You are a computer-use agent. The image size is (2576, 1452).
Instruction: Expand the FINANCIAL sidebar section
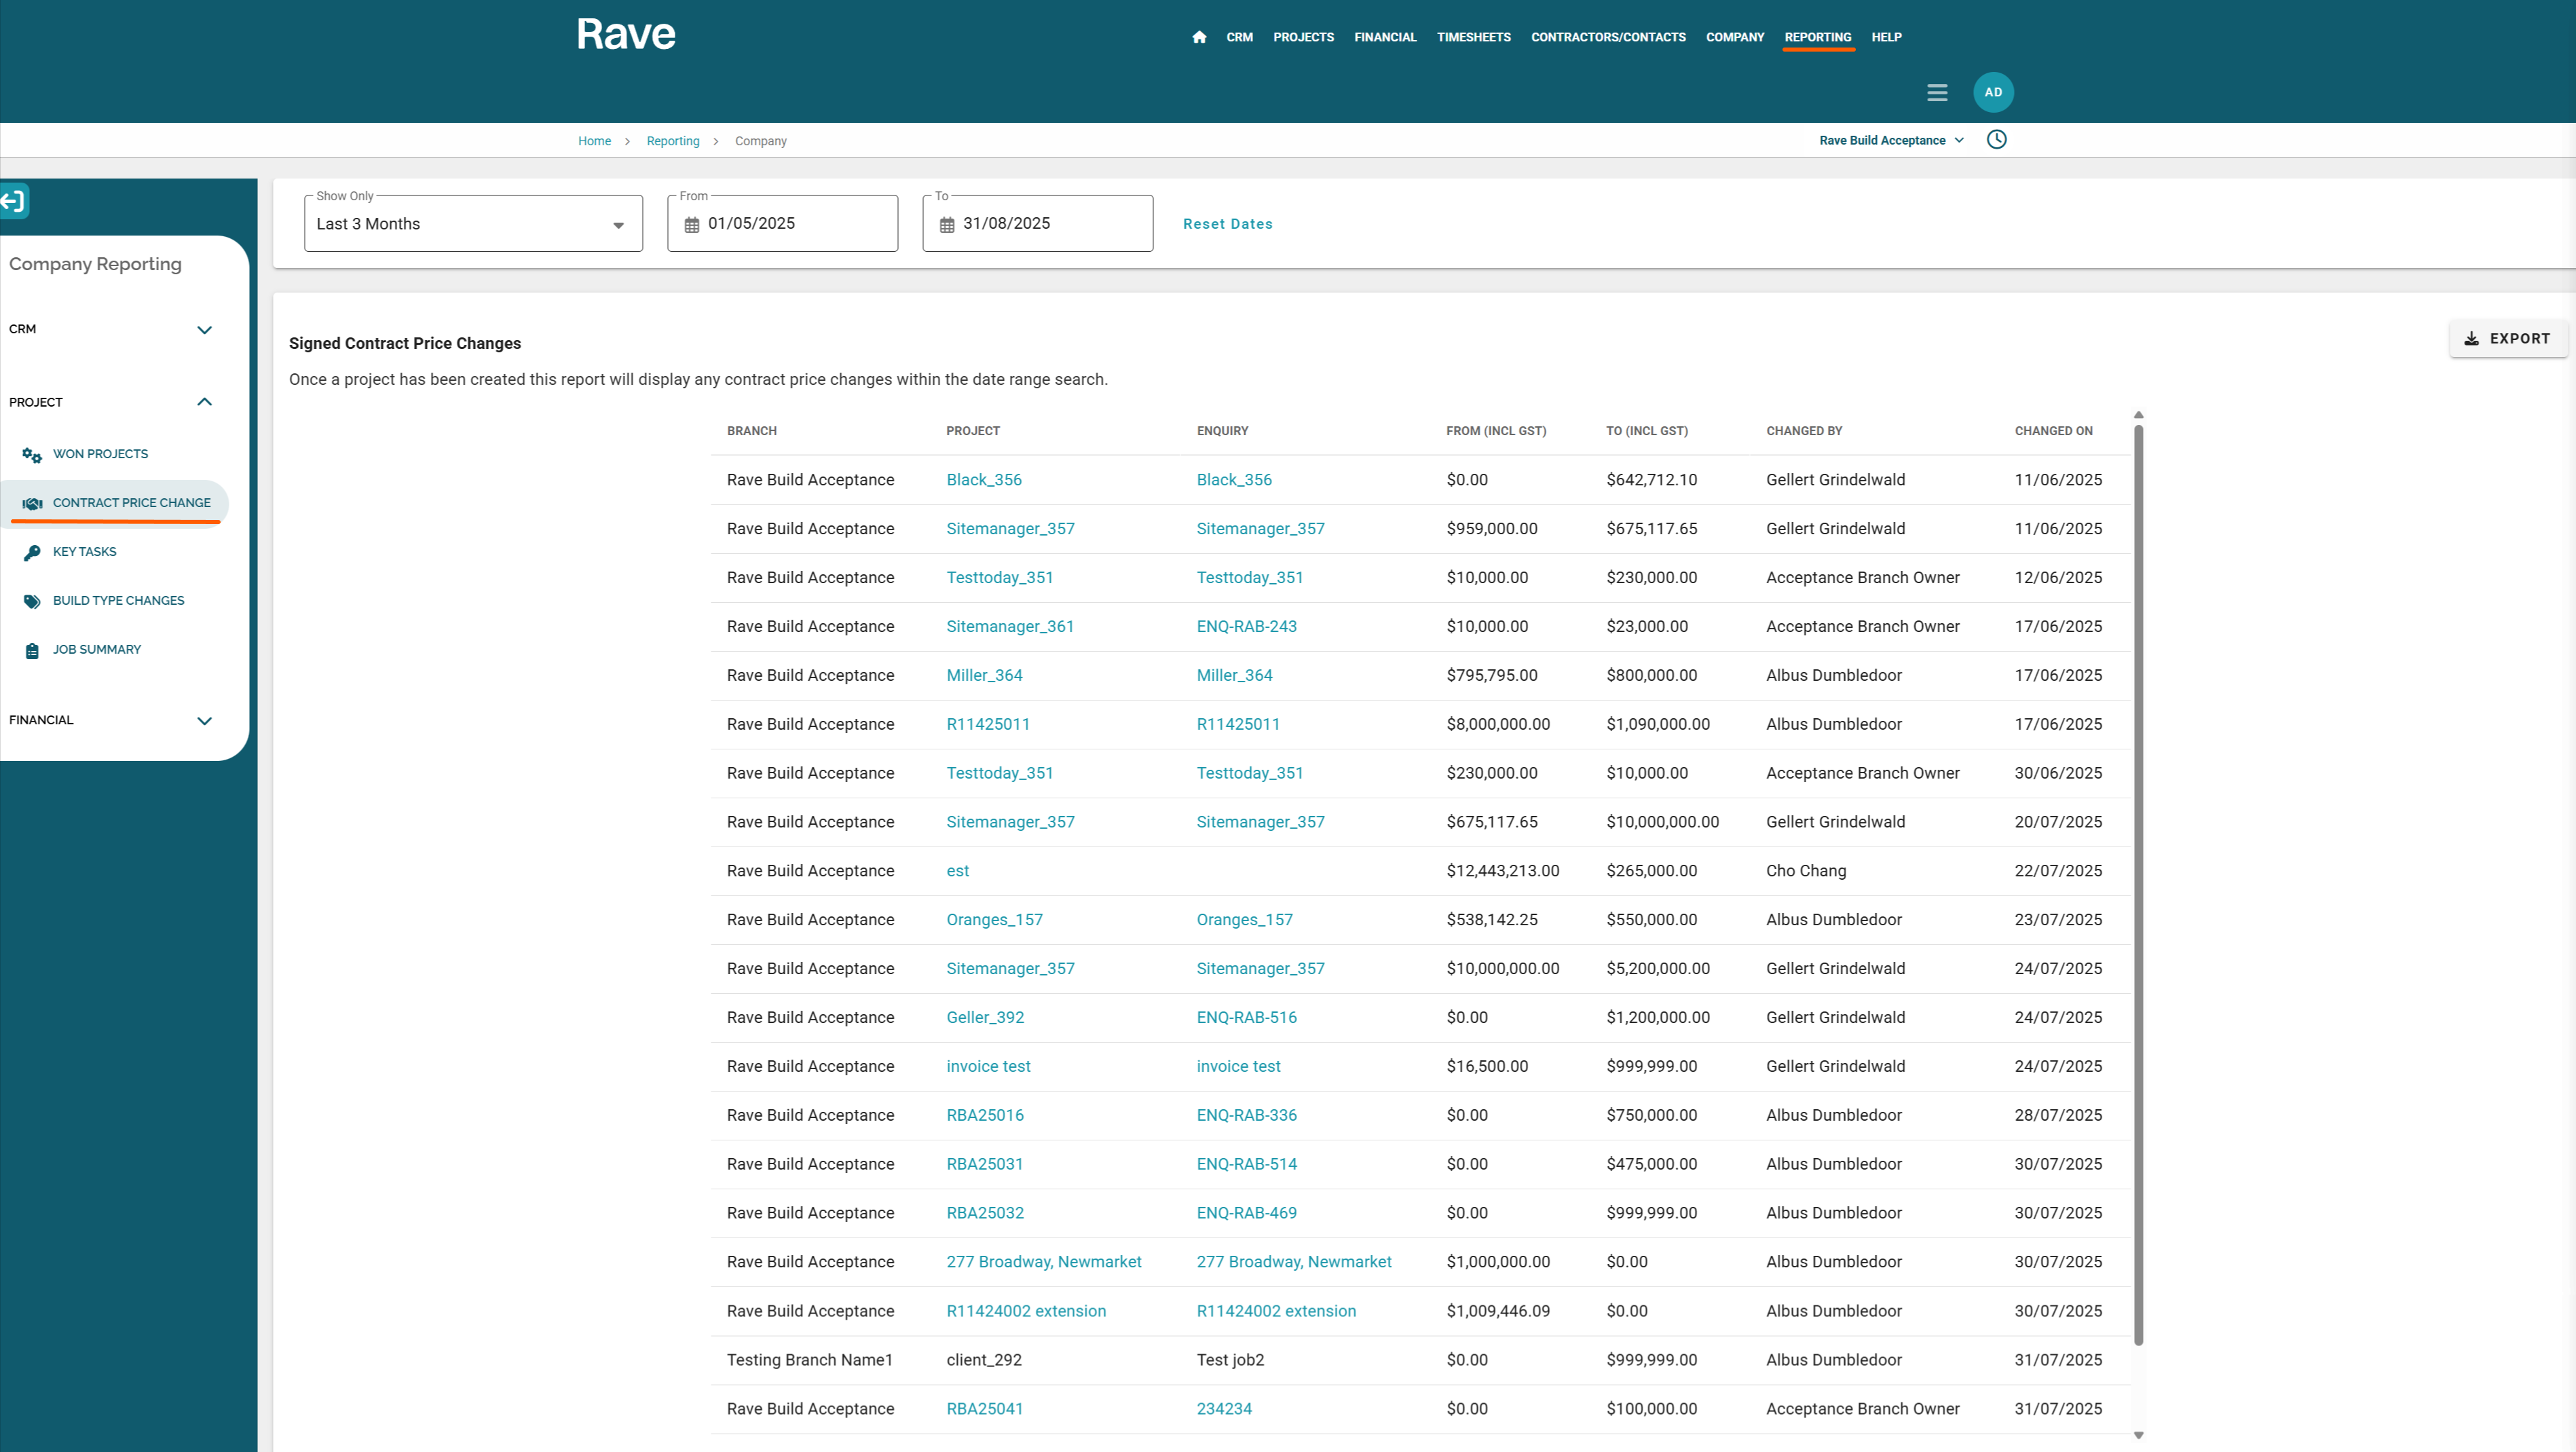tap(111, 720)
